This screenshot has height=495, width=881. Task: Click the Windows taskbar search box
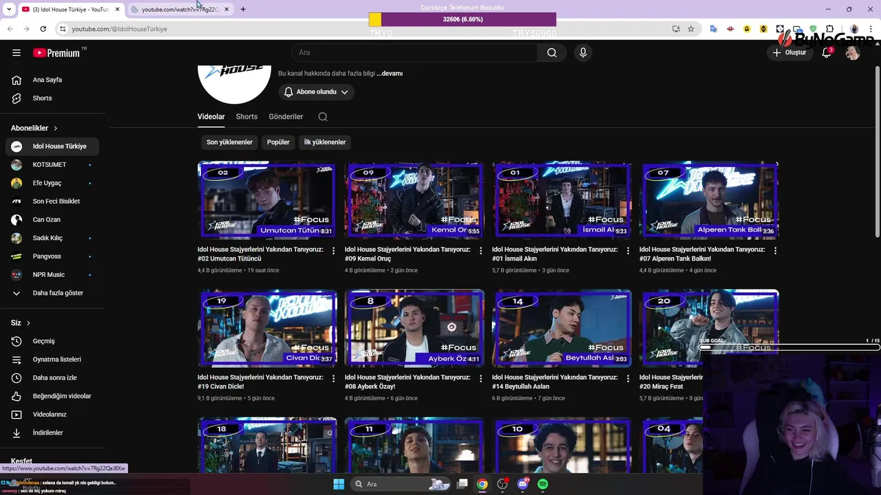[401, 484]
